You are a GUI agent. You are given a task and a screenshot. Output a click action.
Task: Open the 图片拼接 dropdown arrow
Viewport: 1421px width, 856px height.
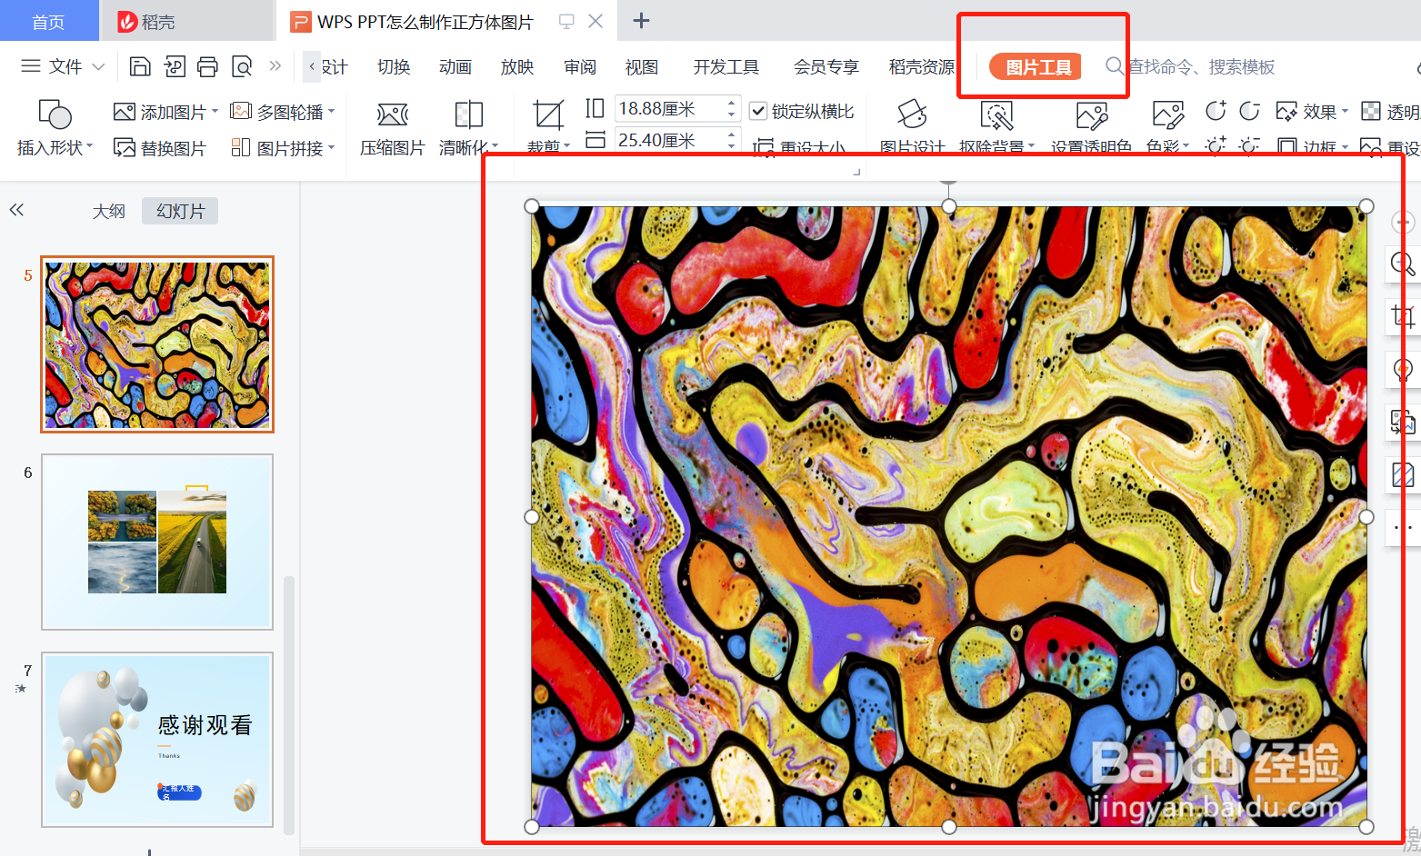click(332, 146)
